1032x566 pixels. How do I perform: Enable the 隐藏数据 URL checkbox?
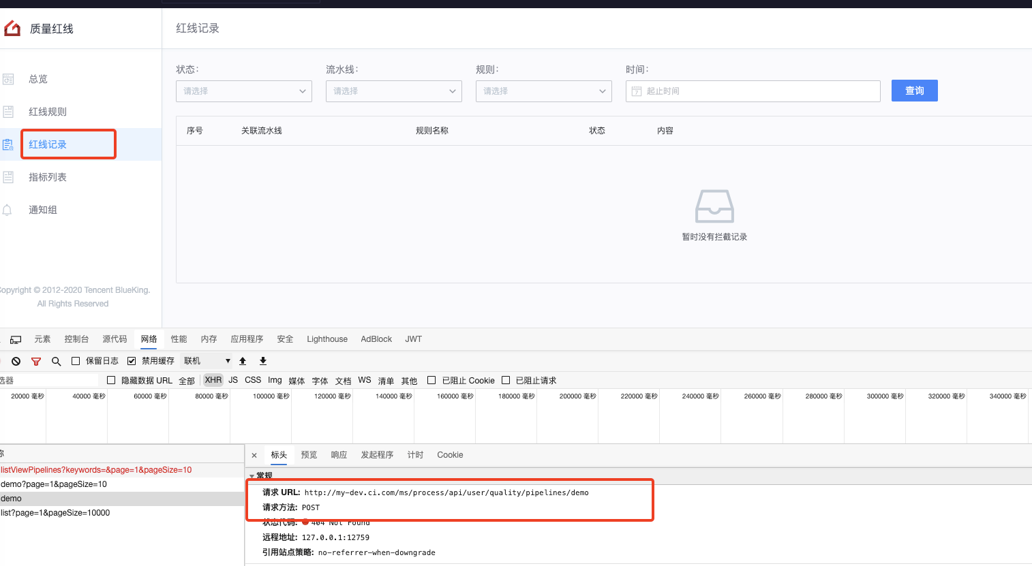point(111,380)
